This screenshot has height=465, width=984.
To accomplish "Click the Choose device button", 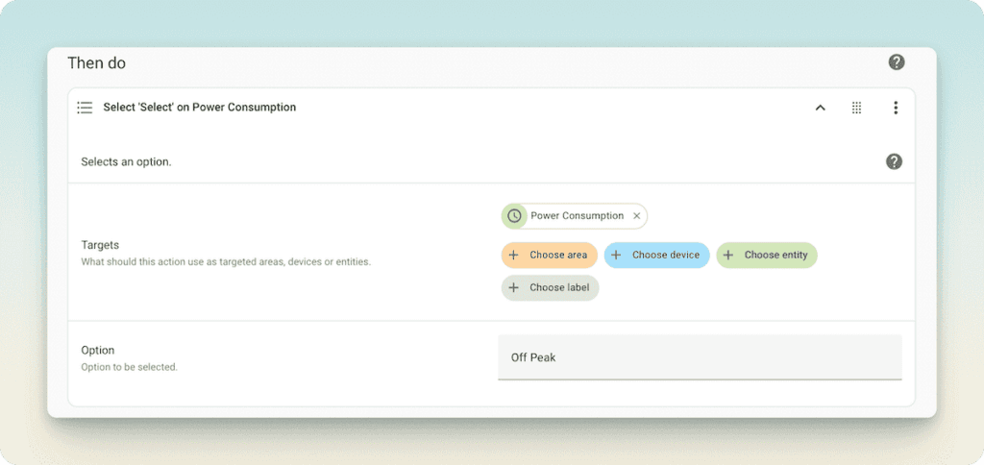I will tap(657, 255).
